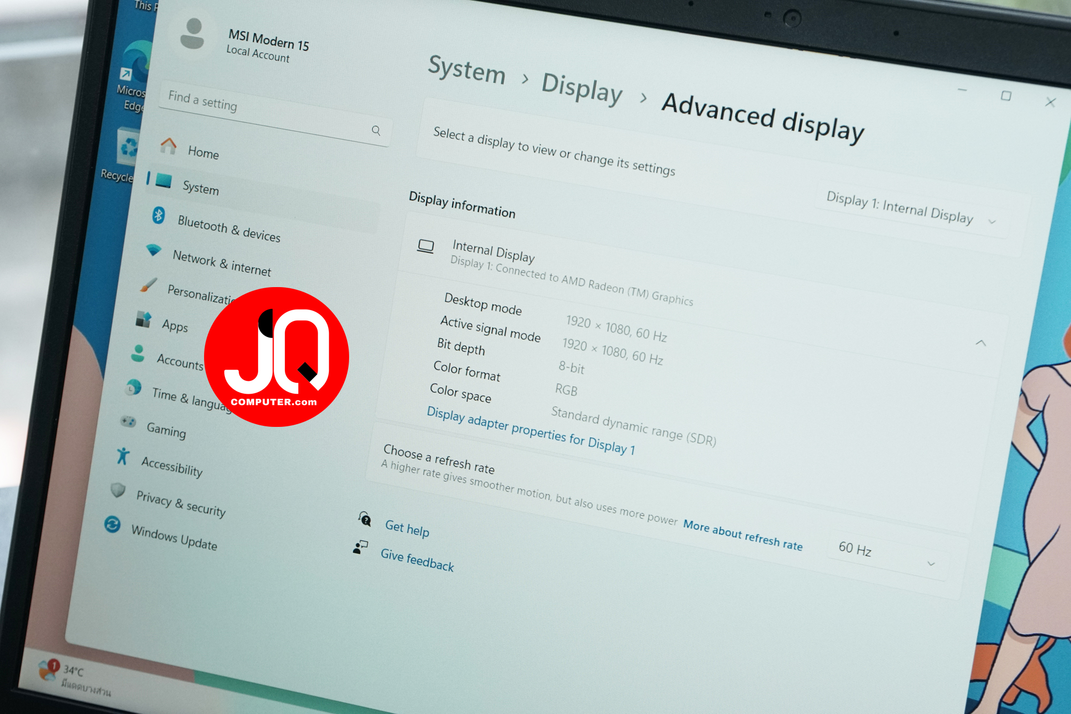Viewport: 1071px width, 714px height.
Task: Click Connected to AMD Radeon Graphics text
Action: click(x=594, y=285)
